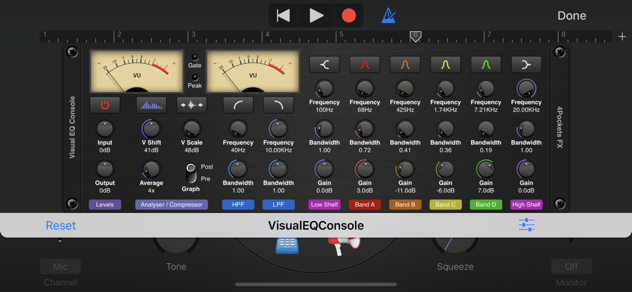Add section with ruler plus icon

click(x=622, y=36)
